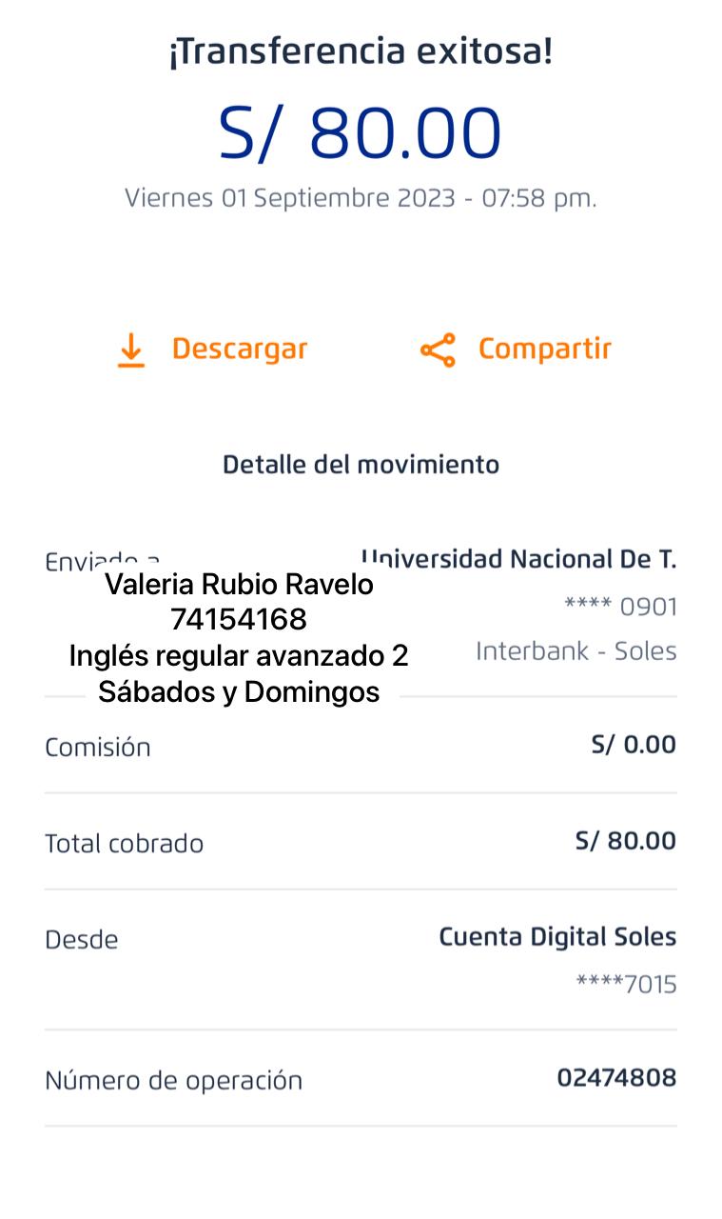Select the source account number ending 7015
The height and width of the screenshot is (1219, 722).
tap(626, 984)
